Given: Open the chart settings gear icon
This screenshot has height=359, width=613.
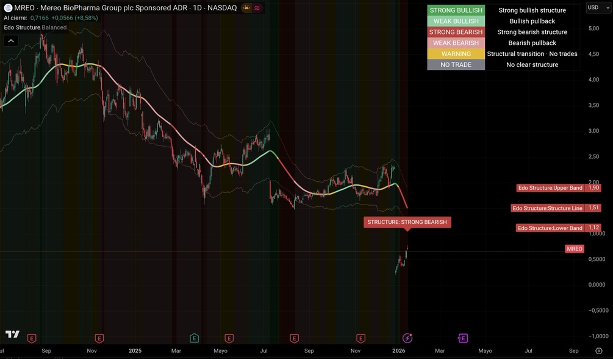Looking at the screenshot, I should [598, 351].
